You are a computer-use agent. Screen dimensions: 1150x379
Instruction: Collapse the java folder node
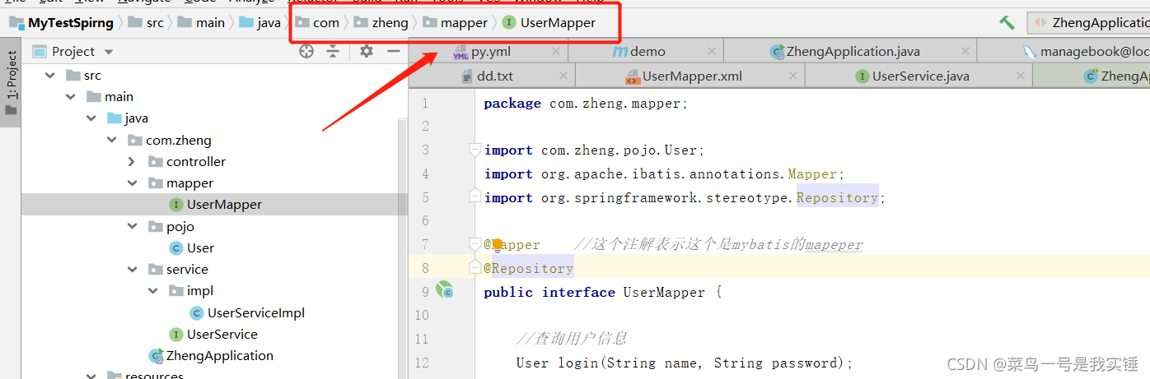91,118
